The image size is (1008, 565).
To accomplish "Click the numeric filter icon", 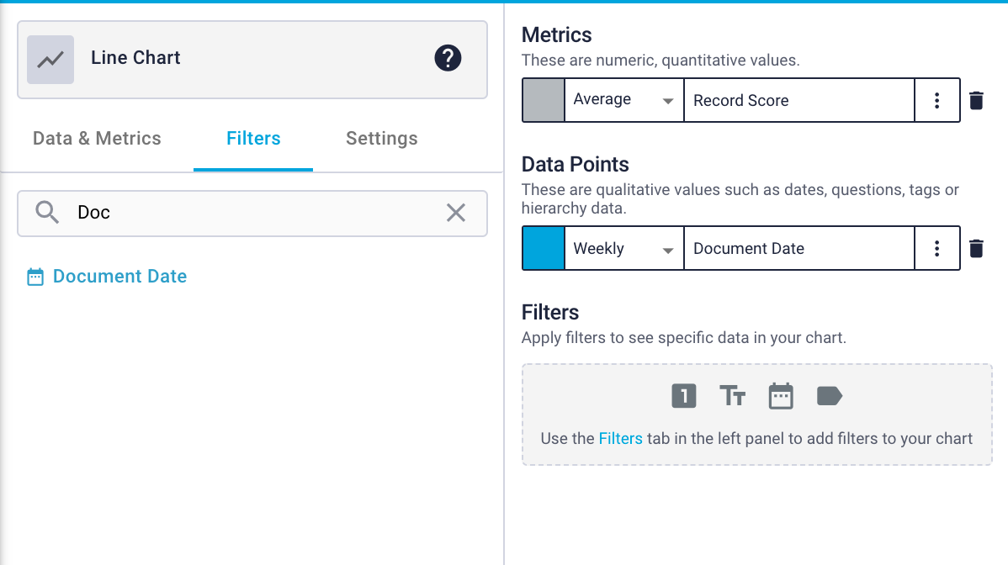I will point(683,395).
